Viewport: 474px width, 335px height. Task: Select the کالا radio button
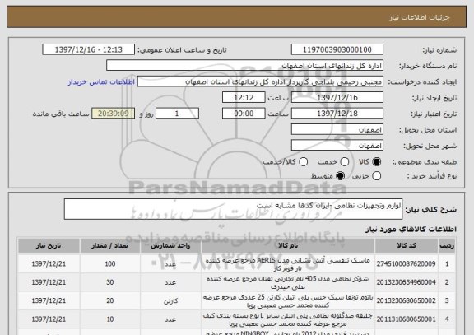pyautogui.click(x=376, y=162)
